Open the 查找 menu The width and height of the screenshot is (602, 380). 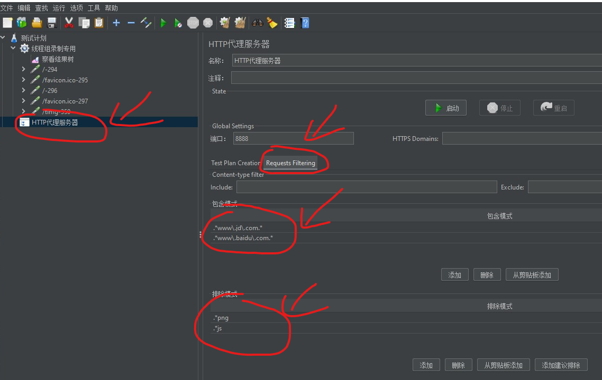[41, 8]
